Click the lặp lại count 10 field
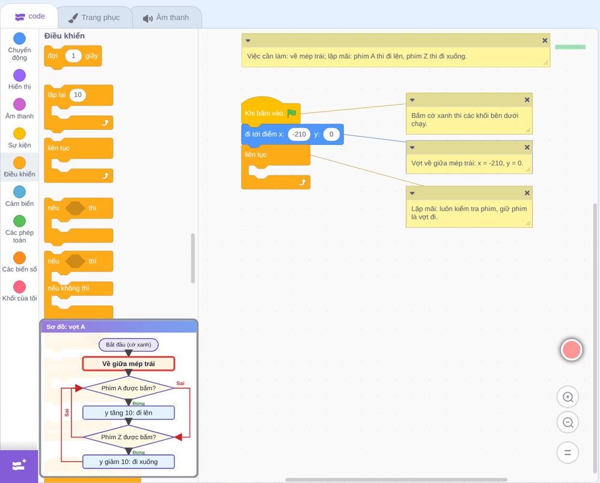600x483 pixels. (77, 95)
